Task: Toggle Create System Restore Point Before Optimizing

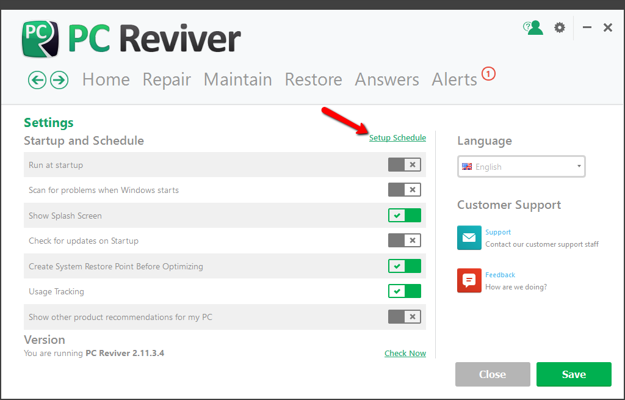Action: pos(405,266)
